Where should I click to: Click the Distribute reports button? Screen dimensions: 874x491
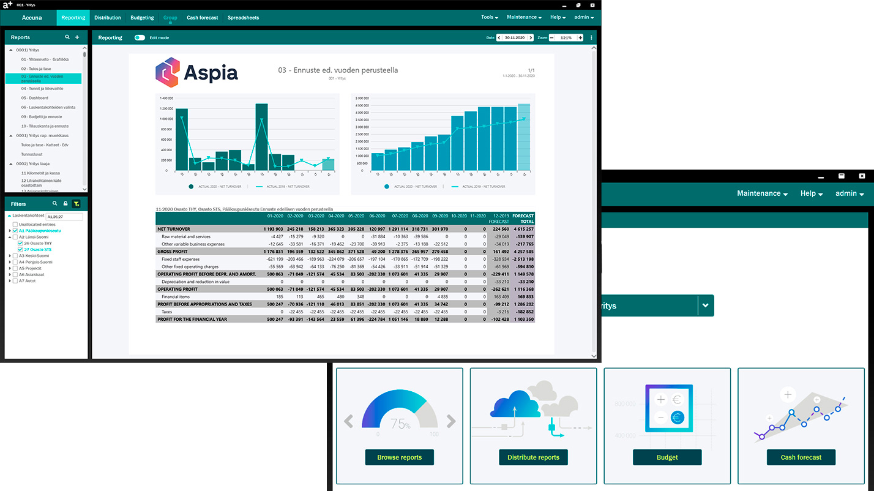[533, 457]
